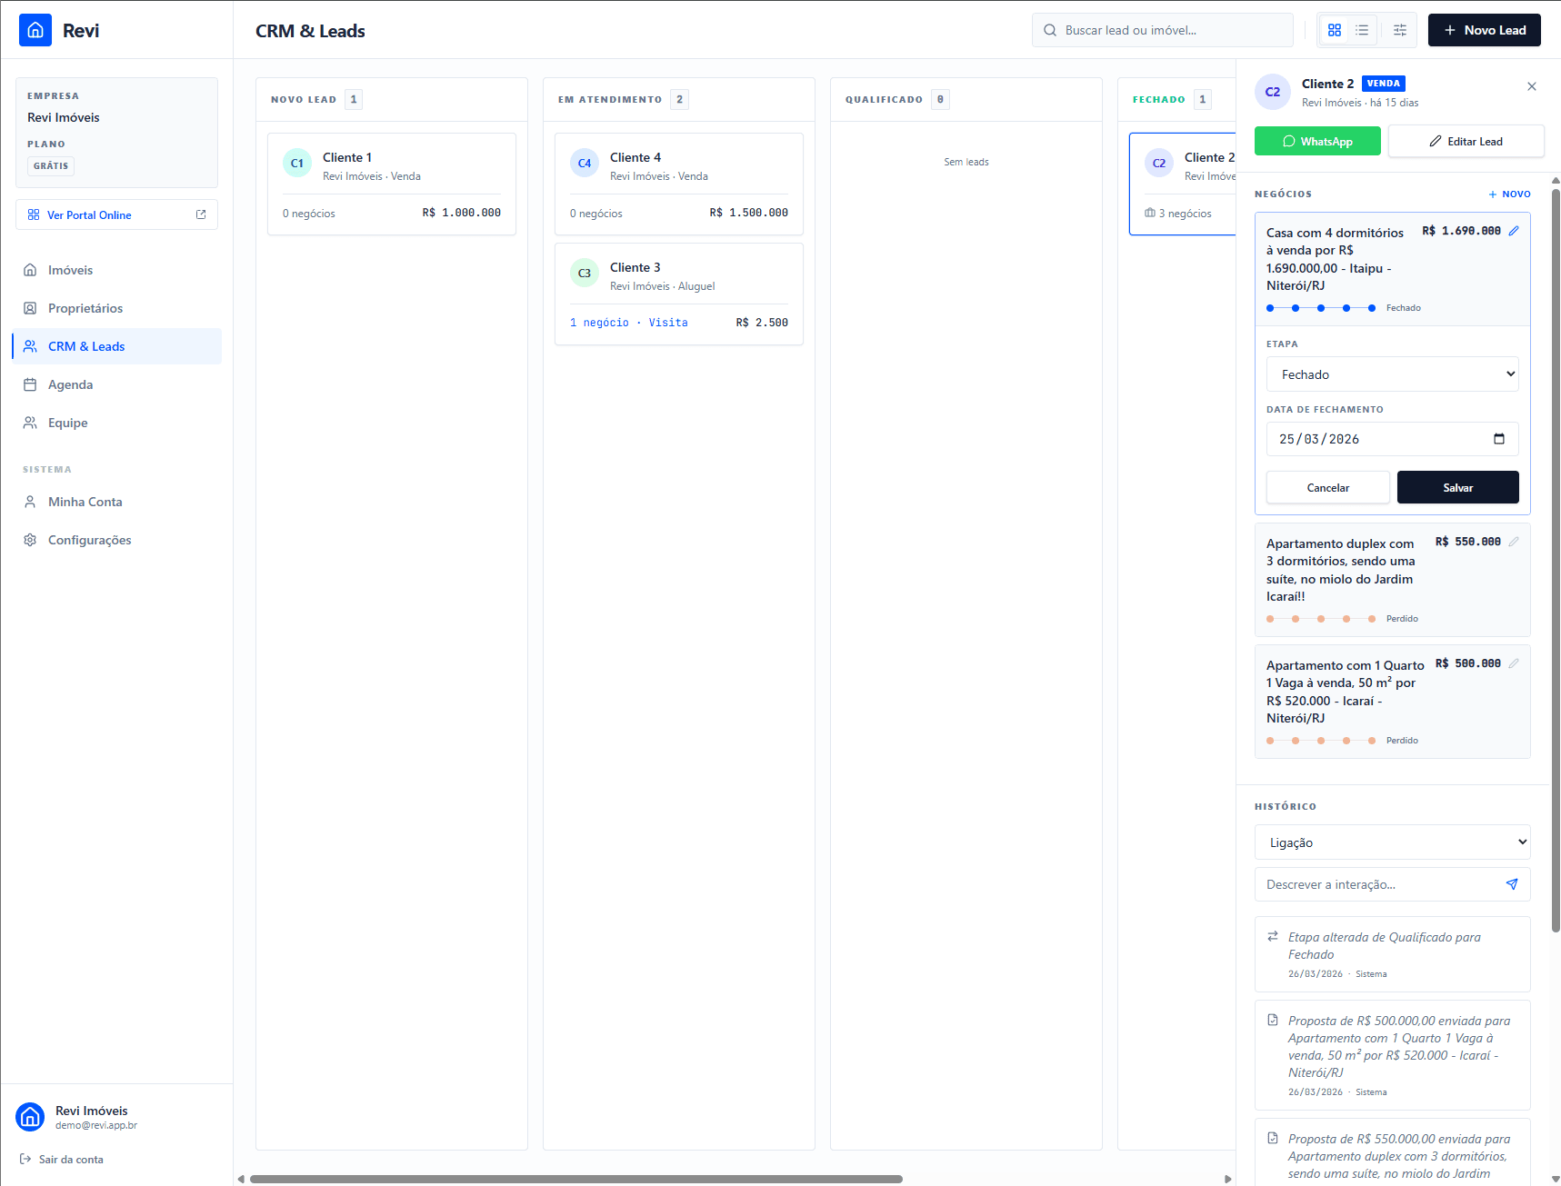Image resolution: width=1561 pixels, height=1186 pixels.
Task: Open the Imóveis menu item
Action: click(x=71, y=270)
